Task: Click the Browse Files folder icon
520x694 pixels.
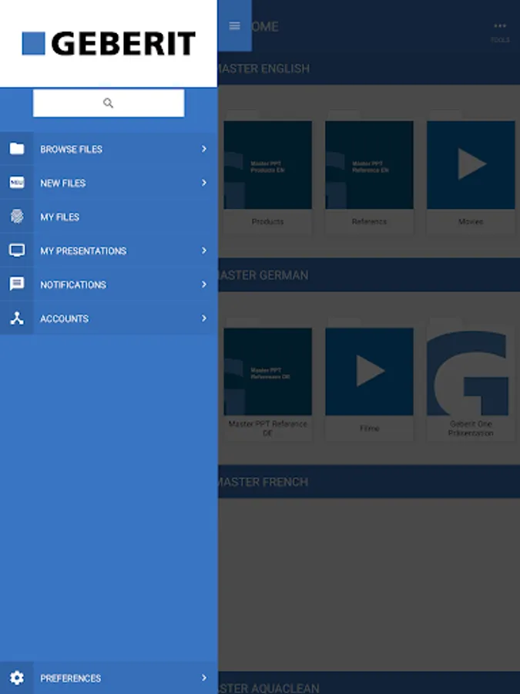Action: 17,149
